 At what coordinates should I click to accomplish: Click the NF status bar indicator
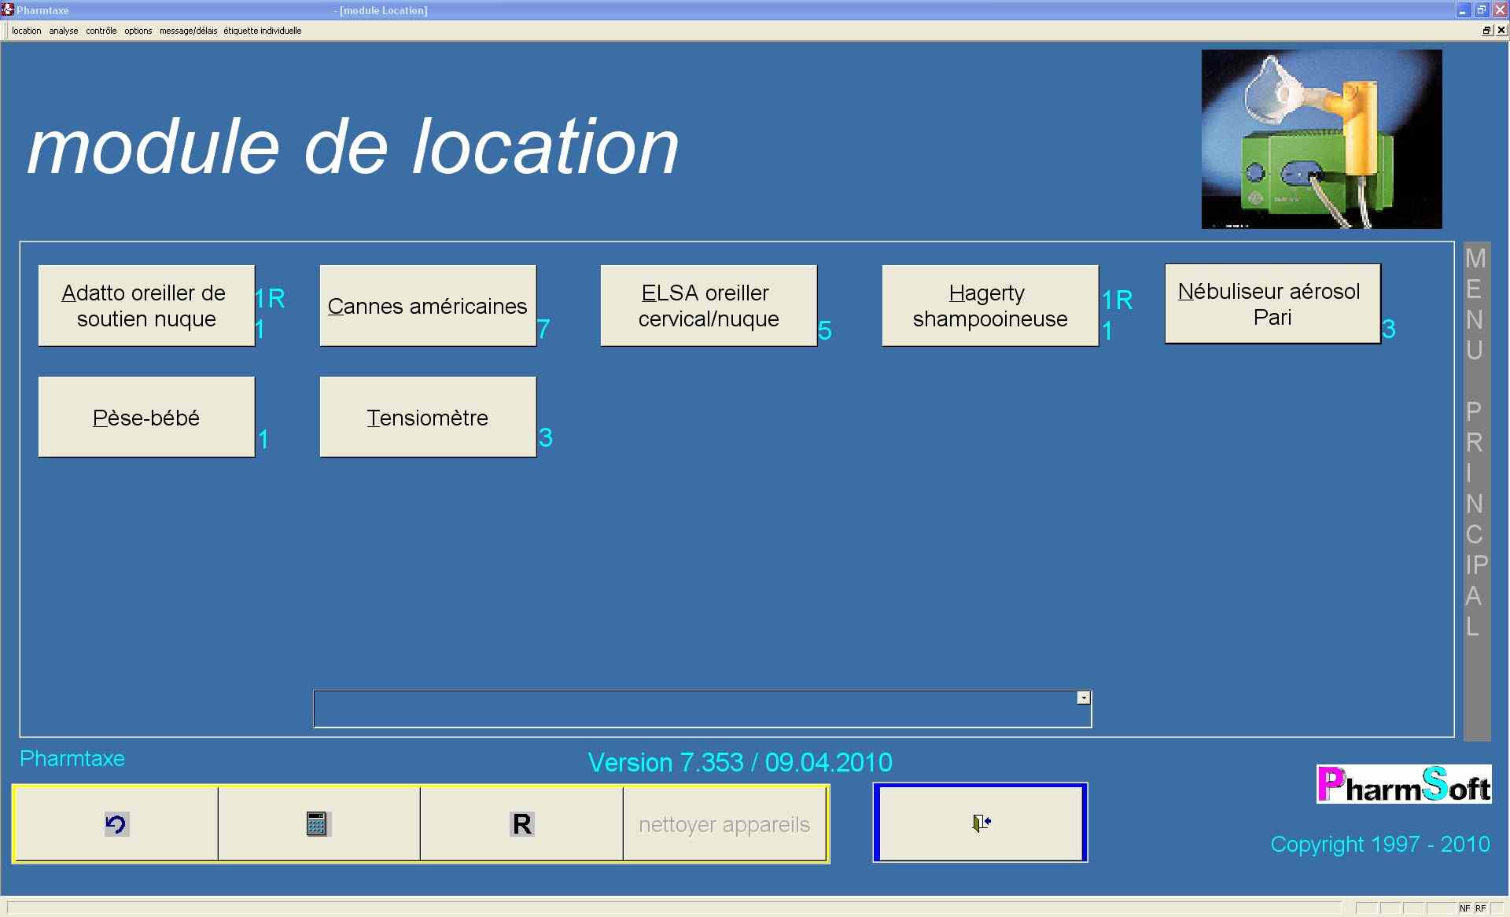coord(1464,908)
